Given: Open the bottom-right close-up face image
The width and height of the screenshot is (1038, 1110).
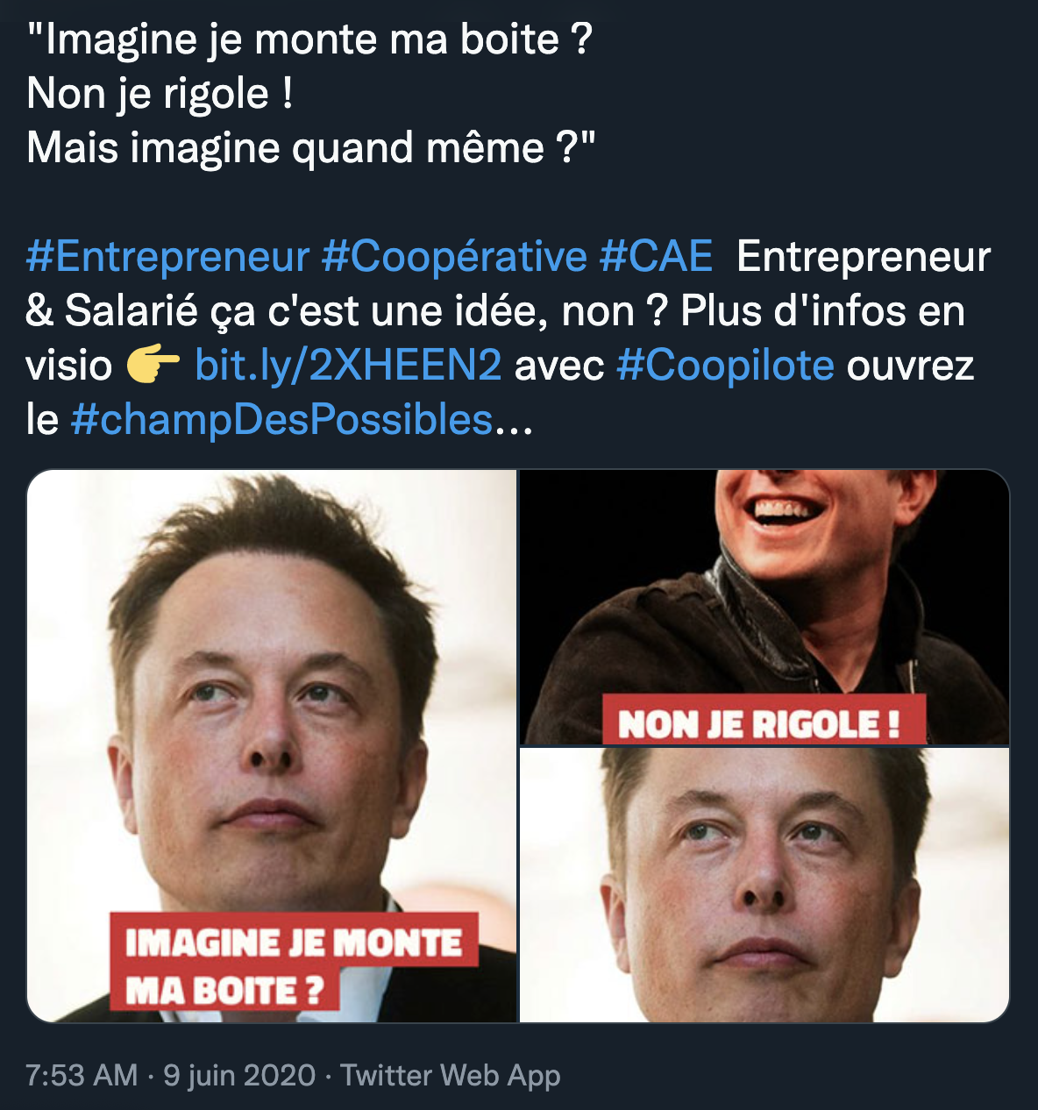Looking at the screenshot, I should point(764,886).
